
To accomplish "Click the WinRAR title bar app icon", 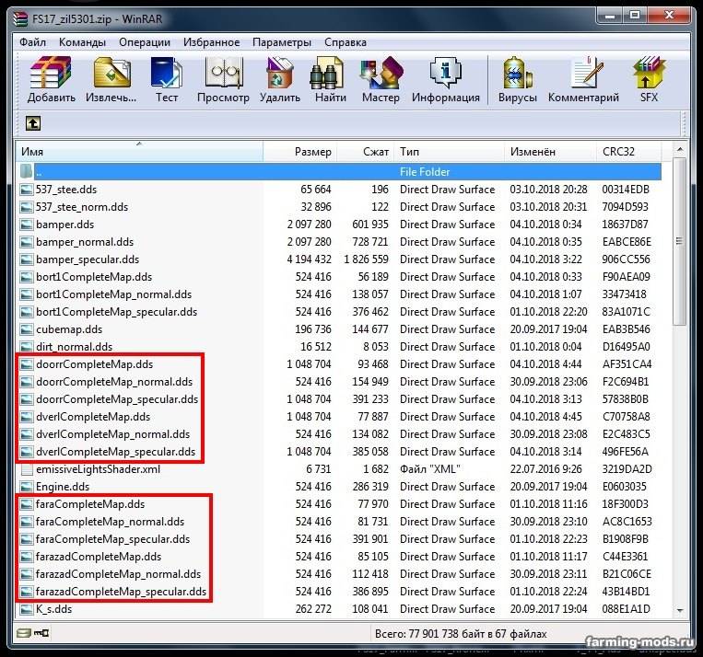I will coord(20,19).
